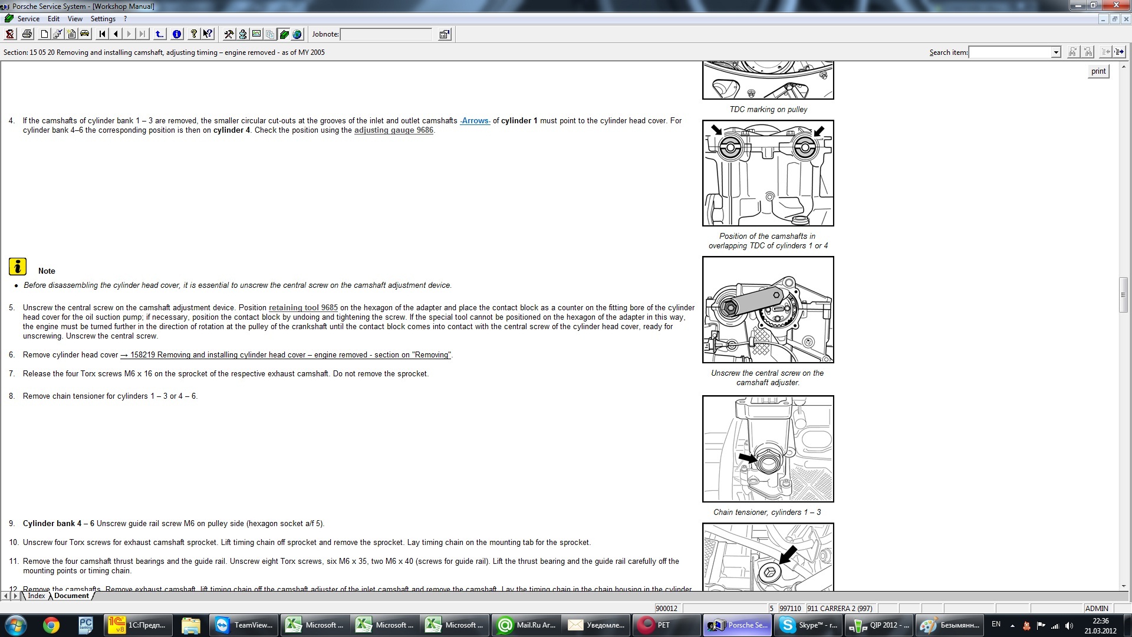
Task: Click the central screw camshaft adjuster illustration
Action: [768, 310]
